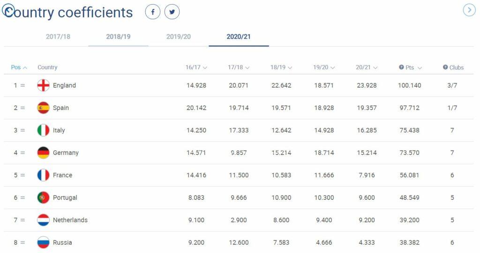Switch to the 2018/19 tab

coord(118,36)
